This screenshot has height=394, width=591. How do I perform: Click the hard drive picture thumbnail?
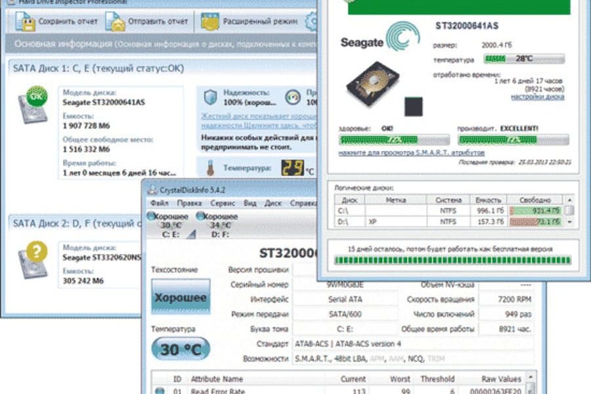pyautogui.click(x=372, y=84)
